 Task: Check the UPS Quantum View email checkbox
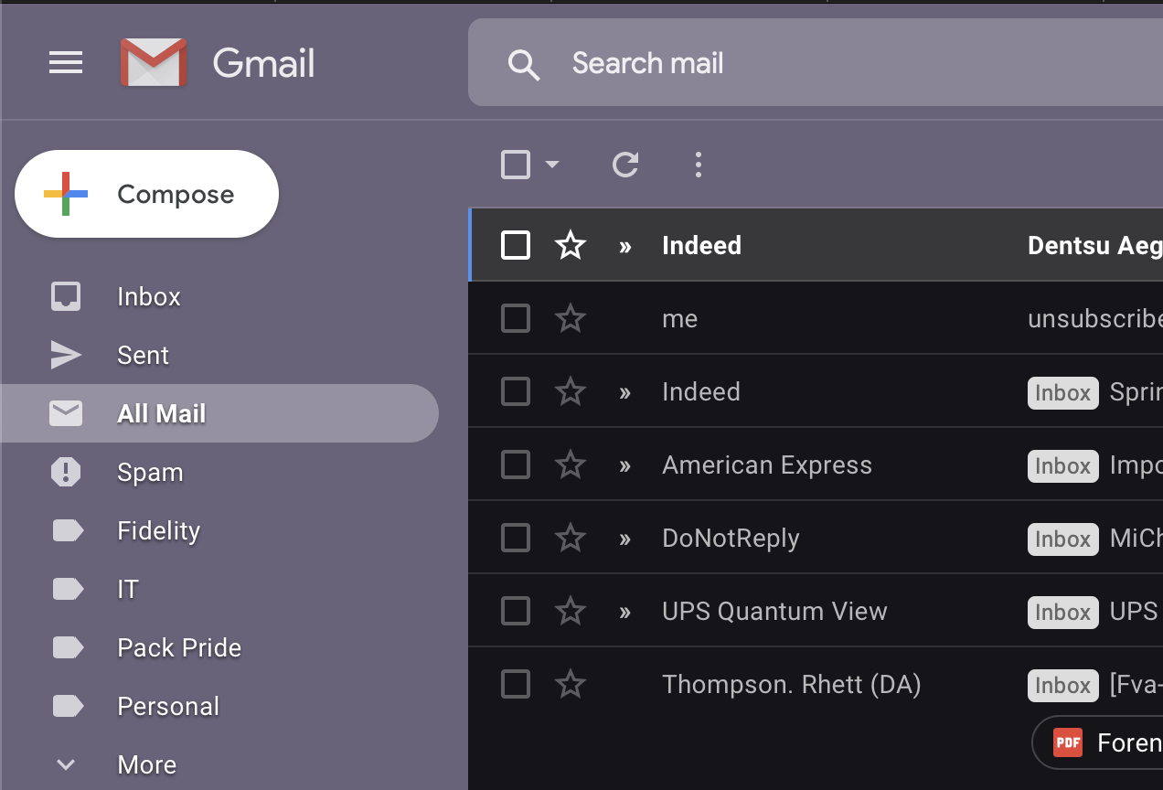click(515, 611)
